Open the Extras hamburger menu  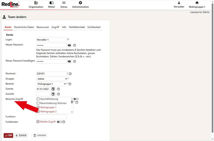(x=64, y=5)
